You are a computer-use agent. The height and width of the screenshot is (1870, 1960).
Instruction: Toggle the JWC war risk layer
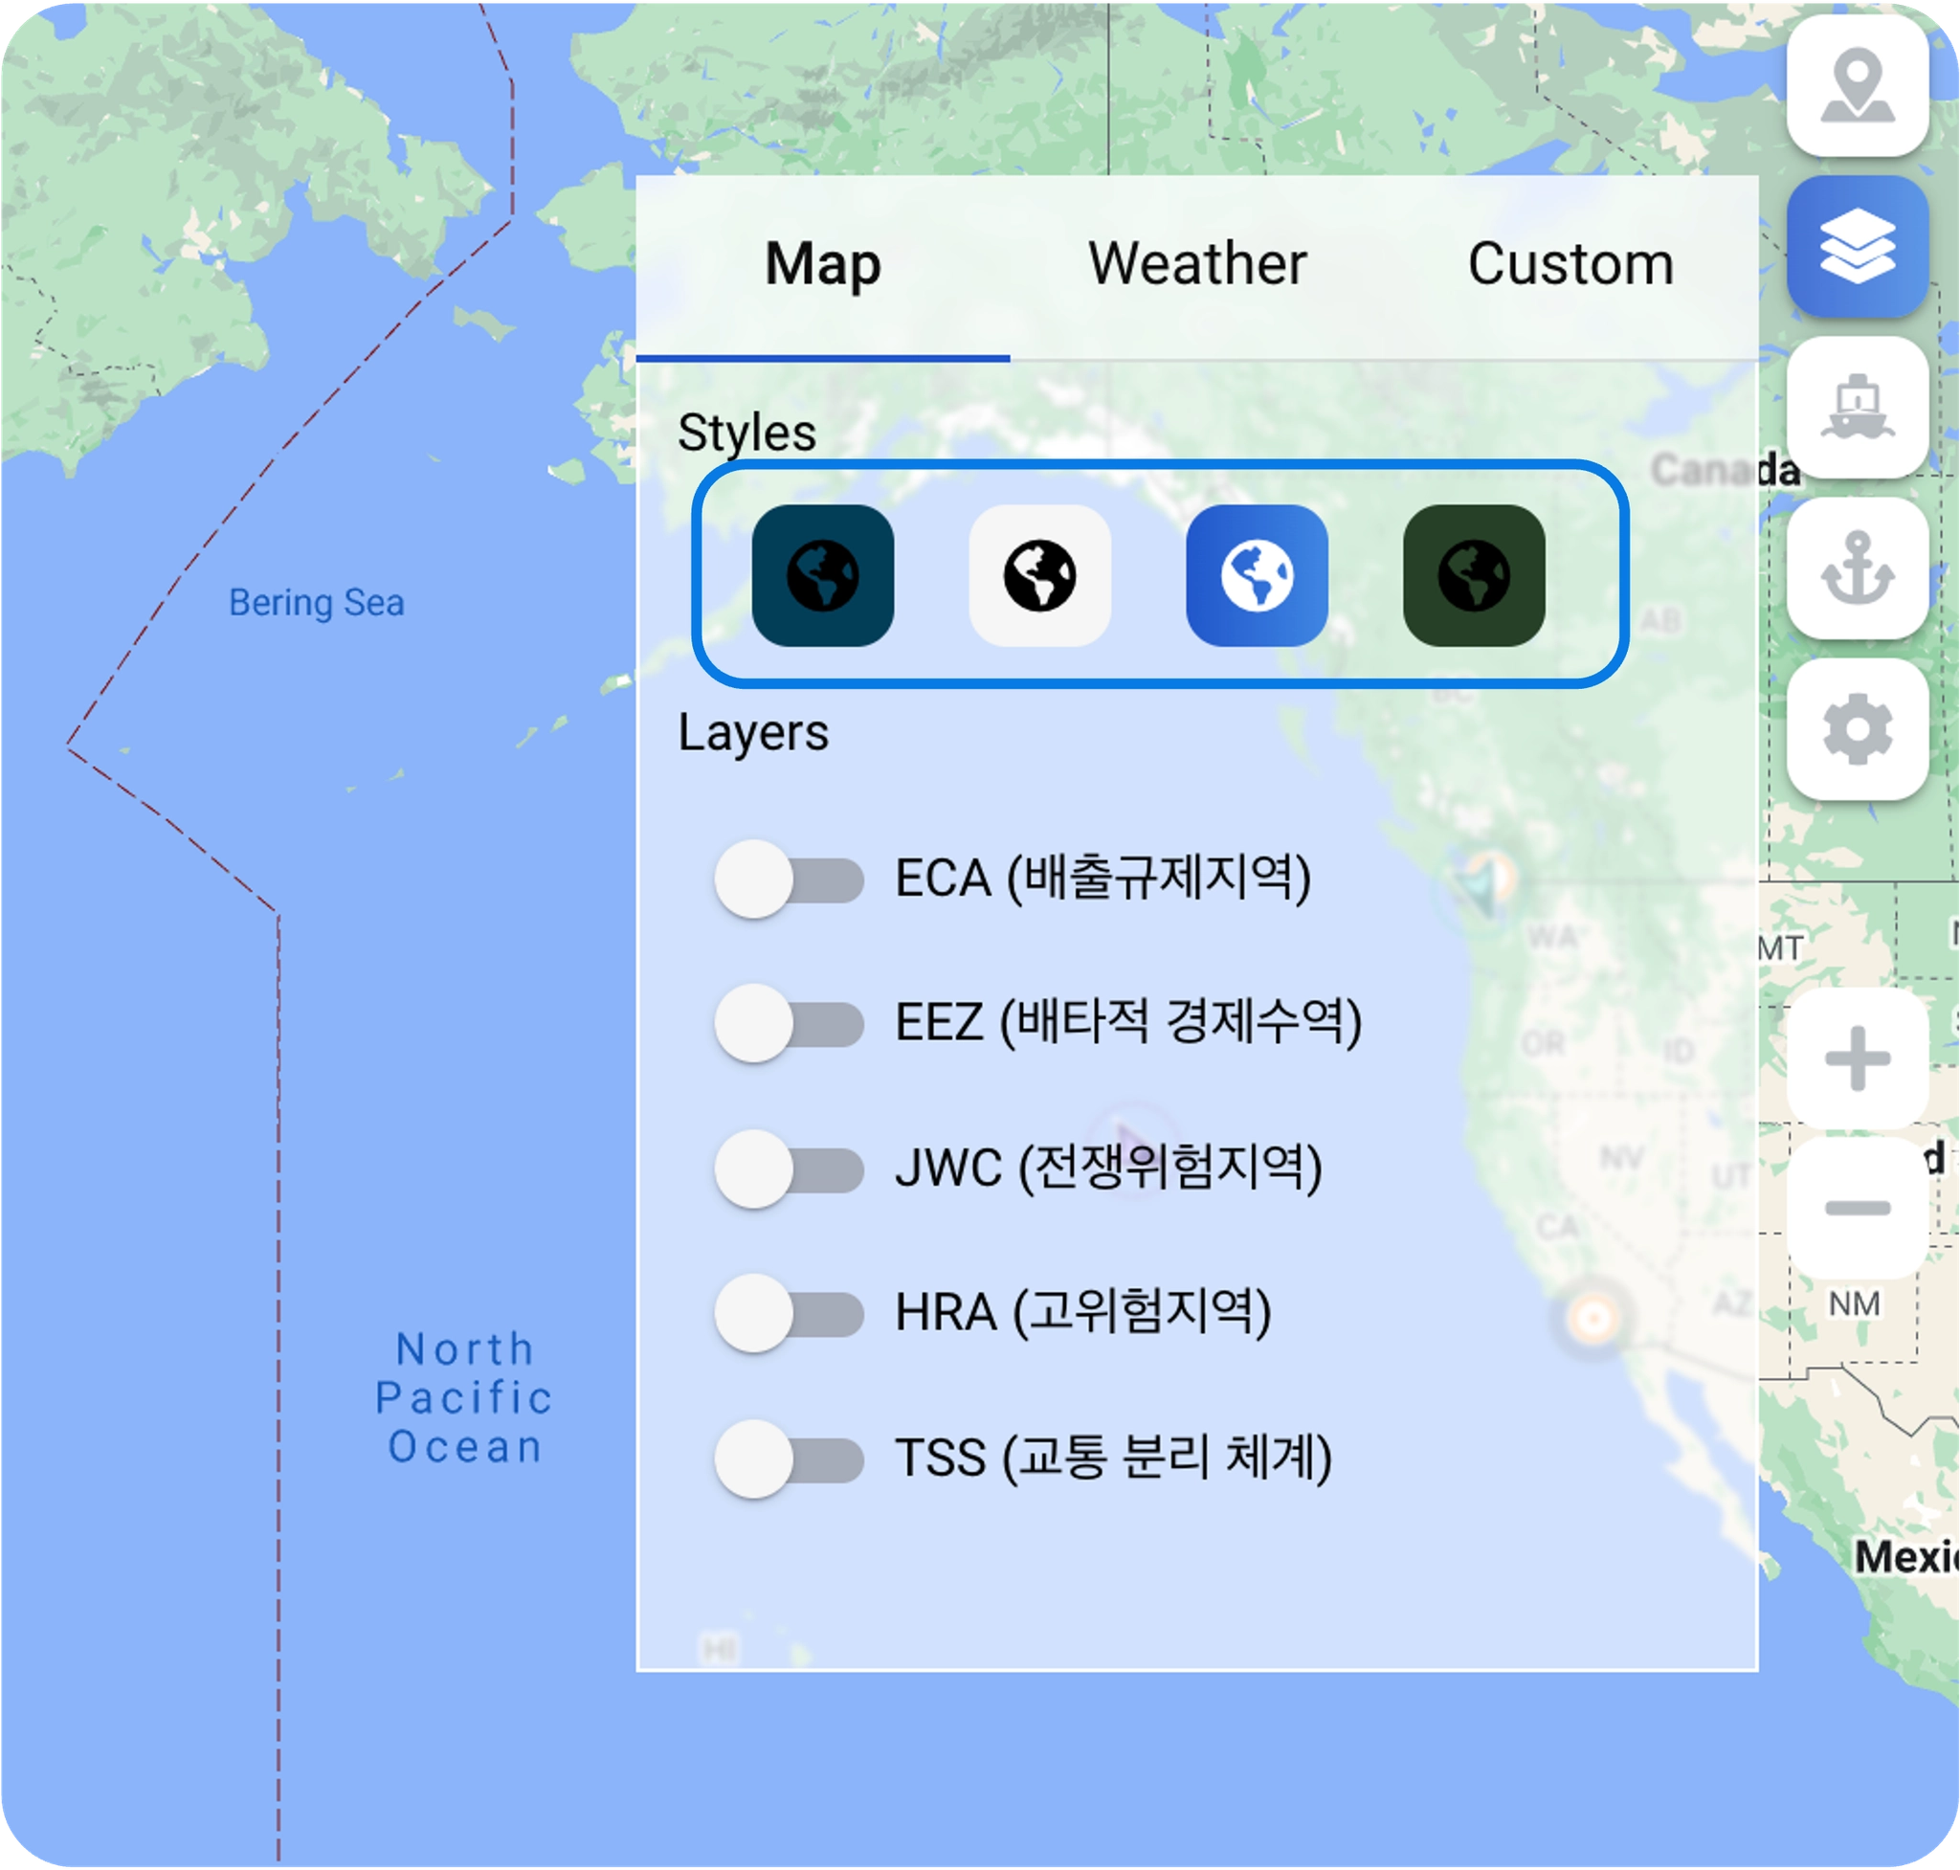point(789,1169)
